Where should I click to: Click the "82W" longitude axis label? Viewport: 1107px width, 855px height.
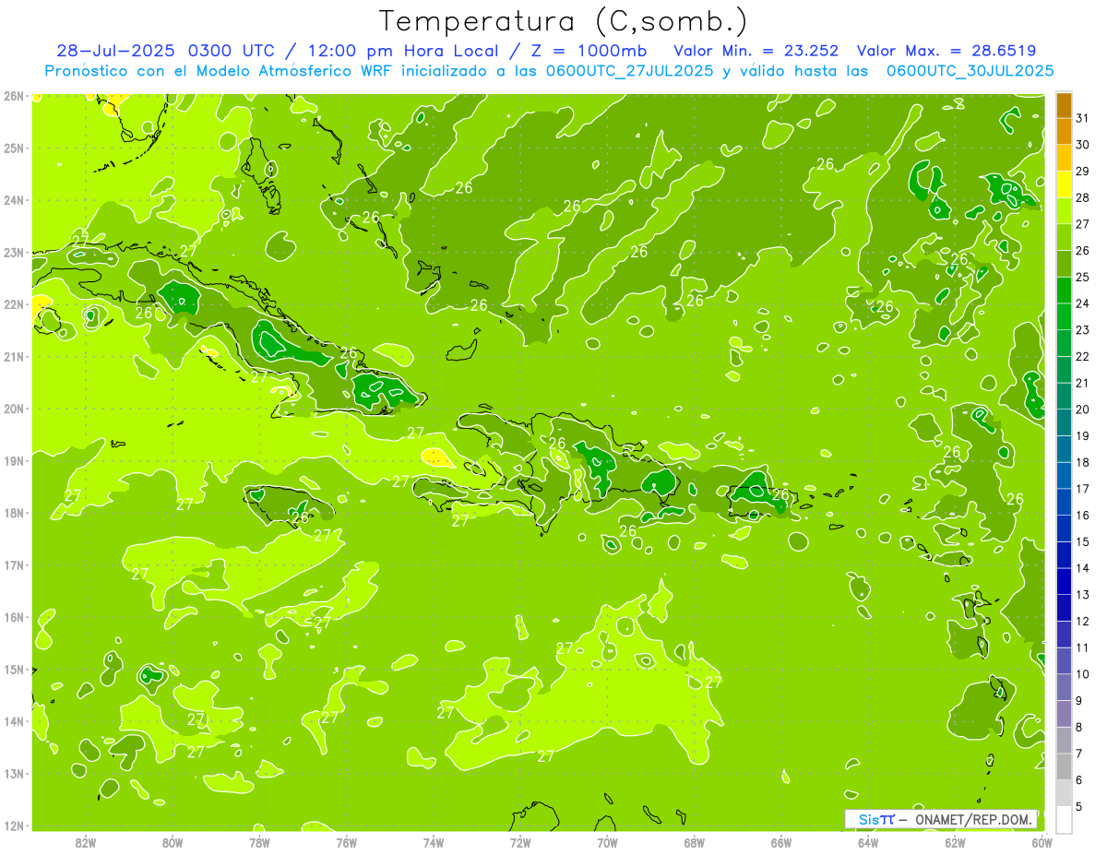[85, 842]
